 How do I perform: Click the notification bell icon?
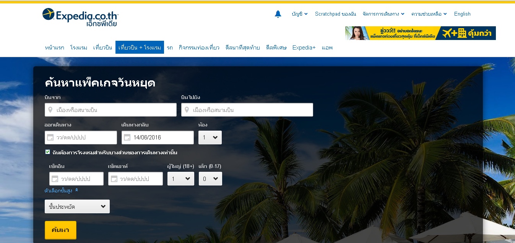278,14
